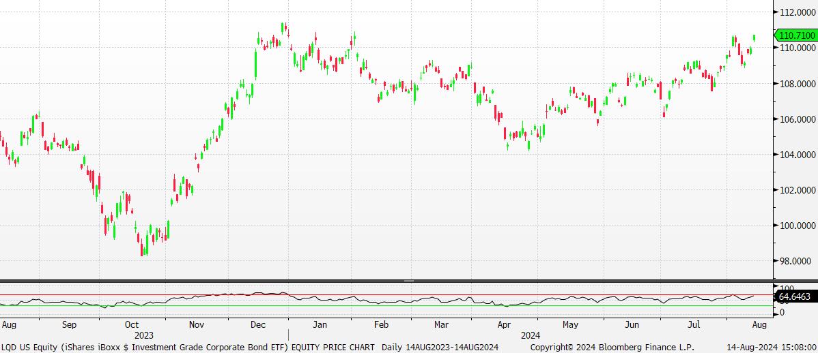Click the 2023 year label

[144, 335]
